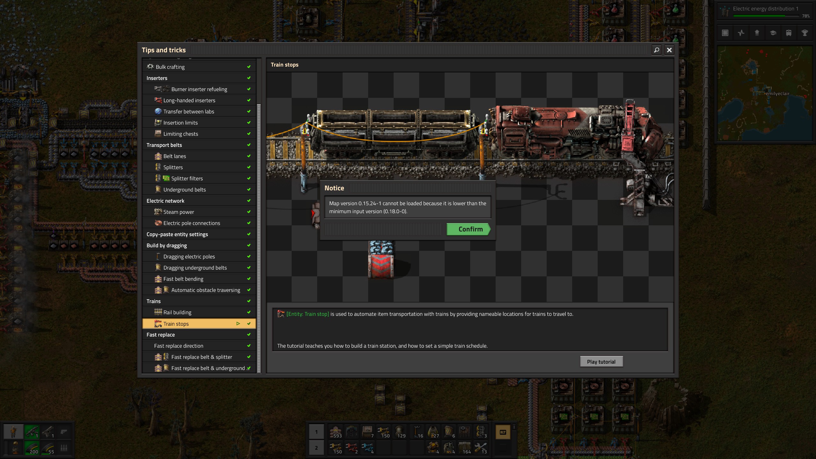
Task: Open the production statistics graph icon
Action: pos(741,33)
